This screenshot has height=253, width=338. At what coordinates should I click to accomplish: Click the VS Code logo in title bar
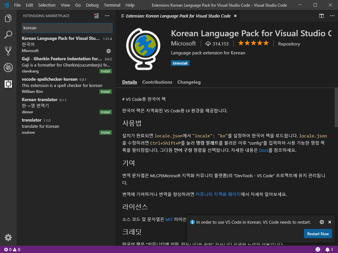tap(6, 5)
